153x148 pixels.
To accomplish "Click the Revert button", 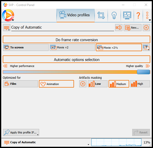I will click(141, 132).
